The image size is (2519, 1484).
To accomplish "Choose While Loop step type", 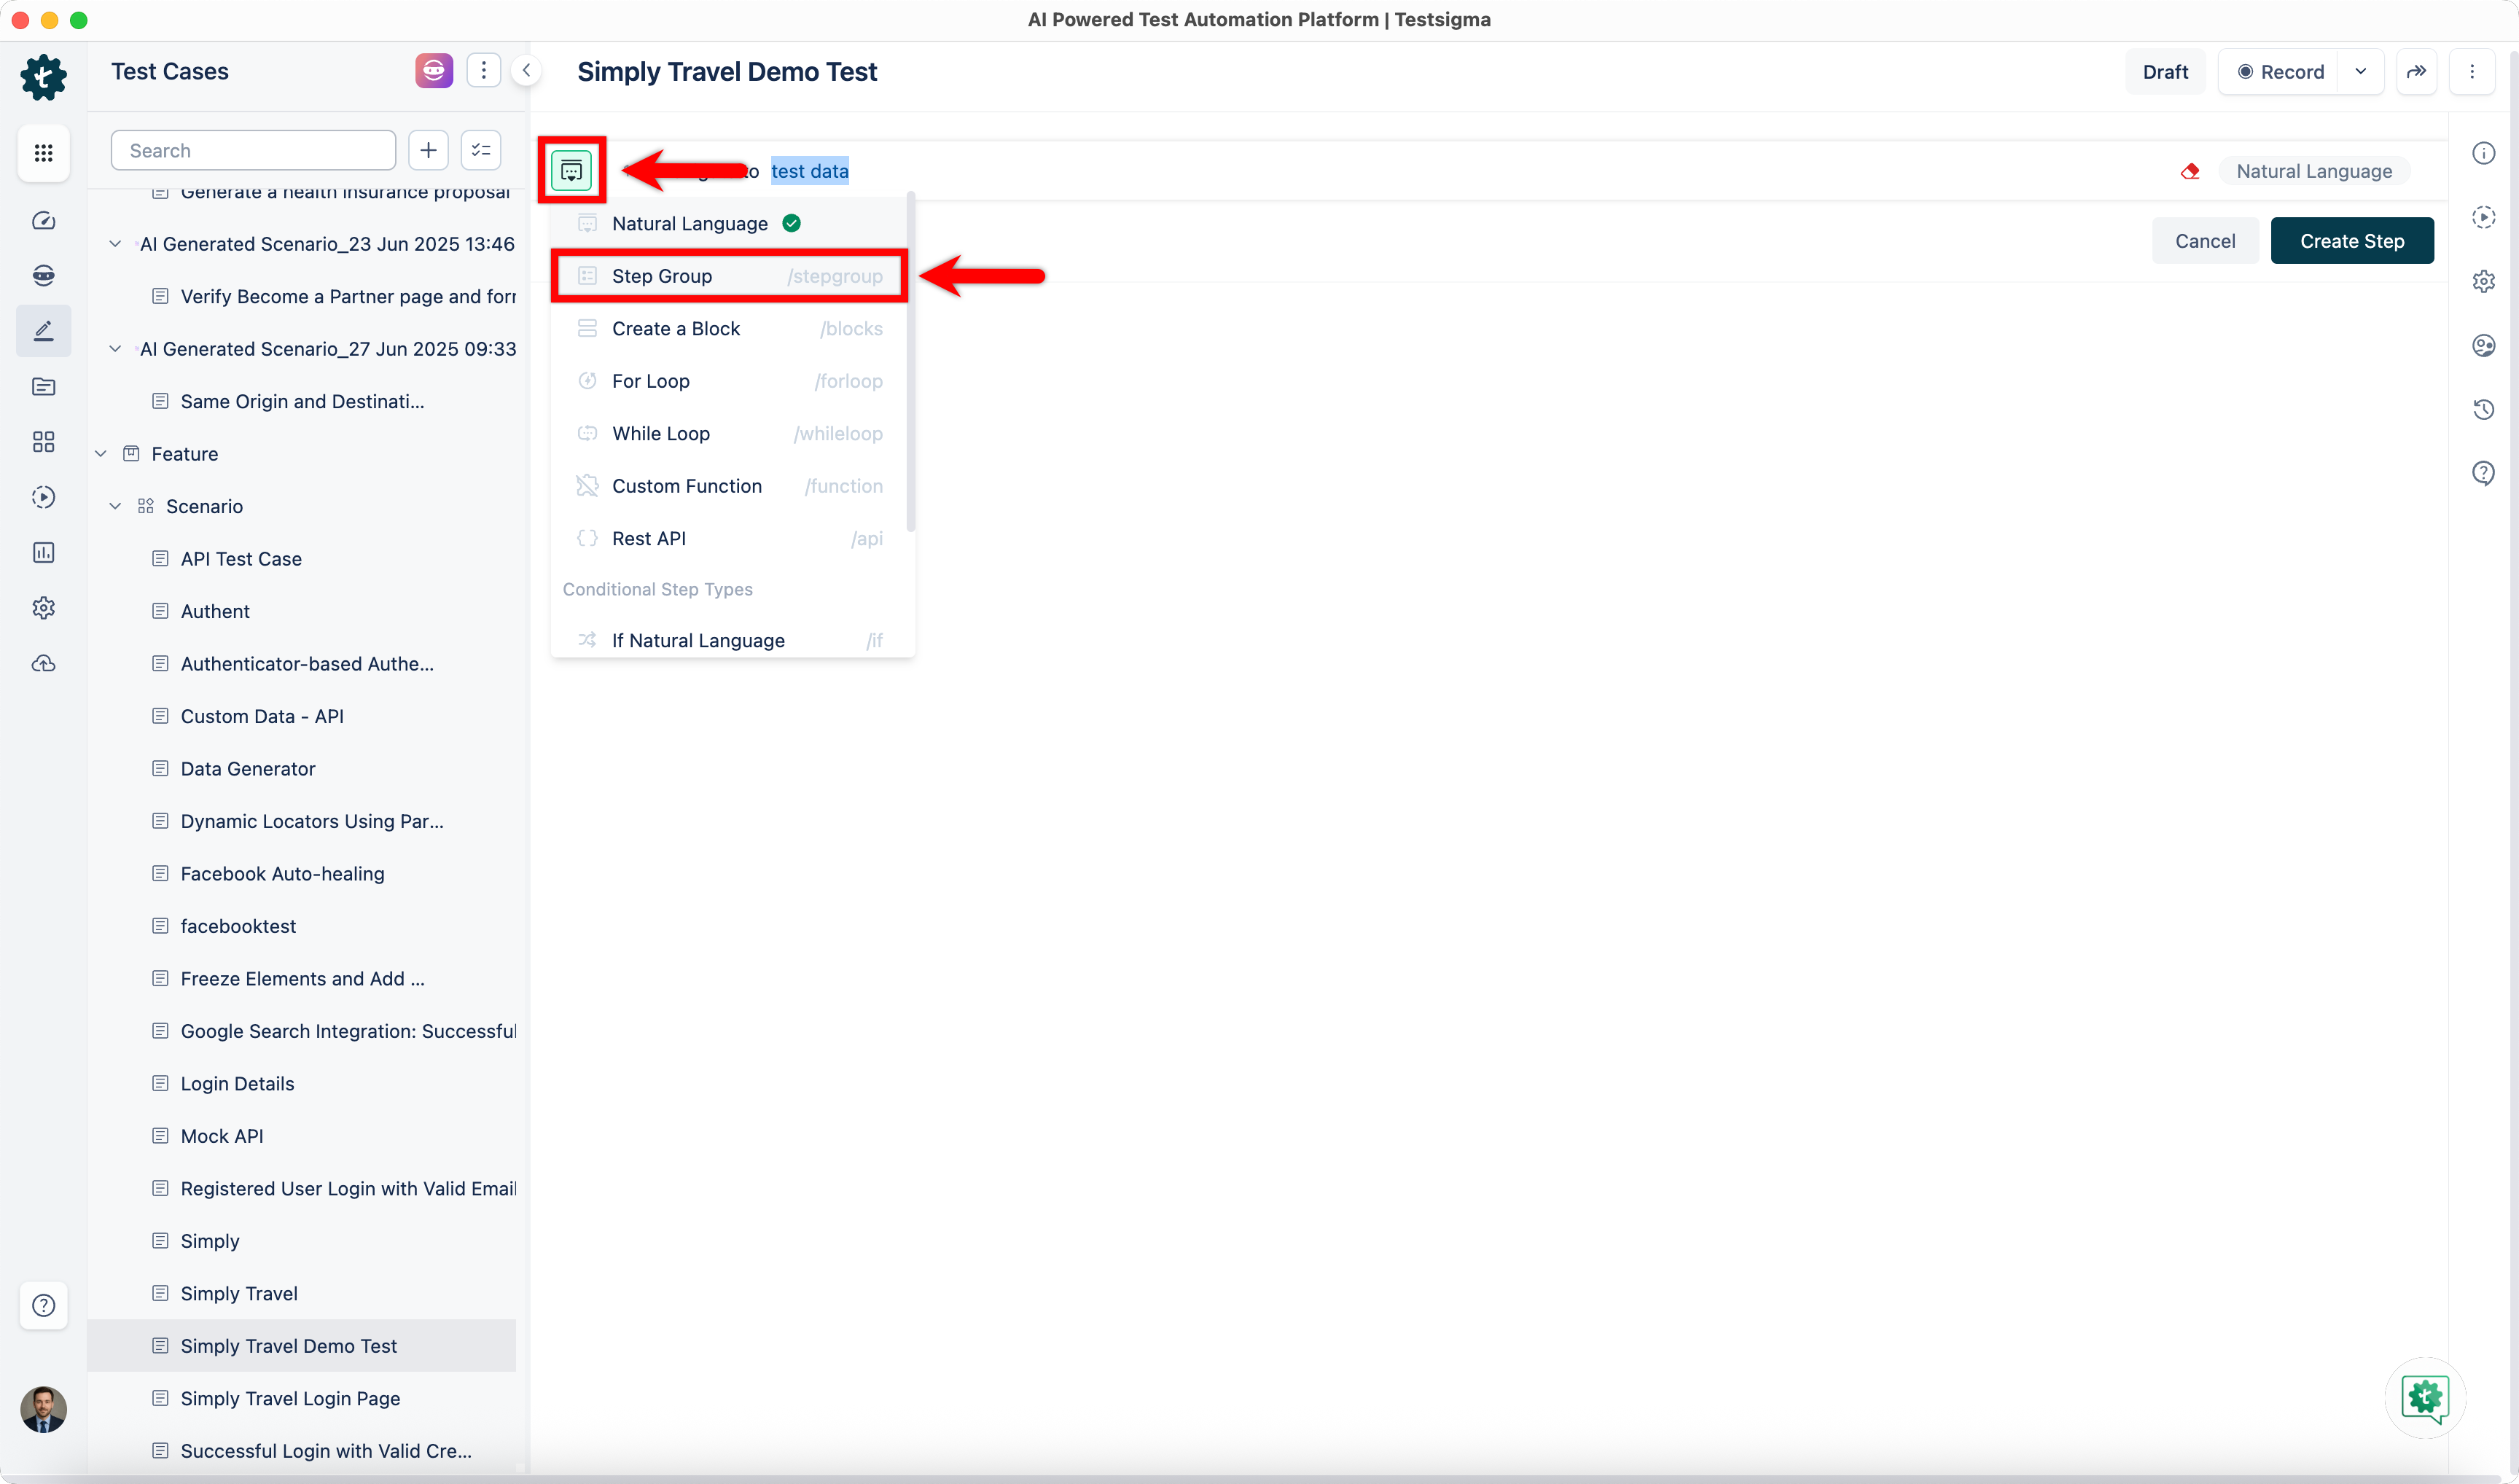I will 730,433.
